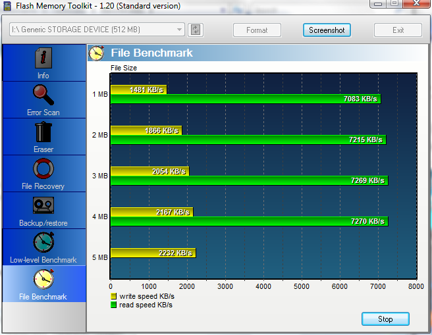Click the File Benchmark stopwatch in sidebar
The width and height of the screenshot is (432, 335).
43,279
